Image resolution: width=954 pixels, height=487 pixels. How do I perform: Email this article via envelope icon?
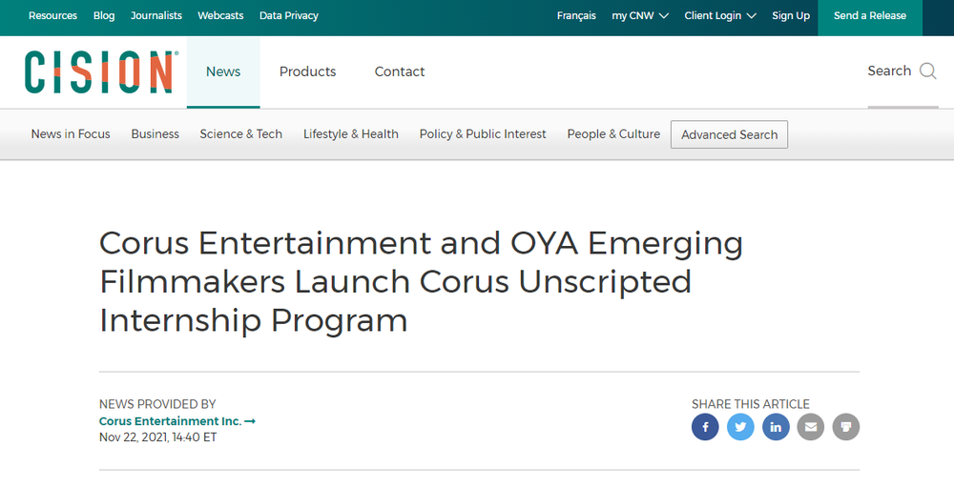[x=811, y=427]
